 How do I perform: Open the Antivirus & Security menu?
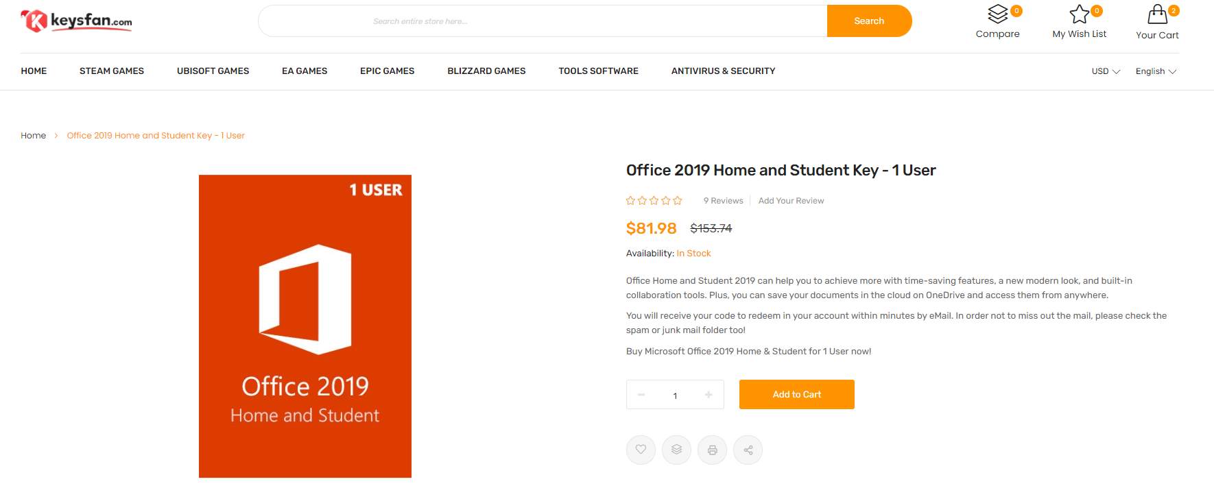click(723, 71)
